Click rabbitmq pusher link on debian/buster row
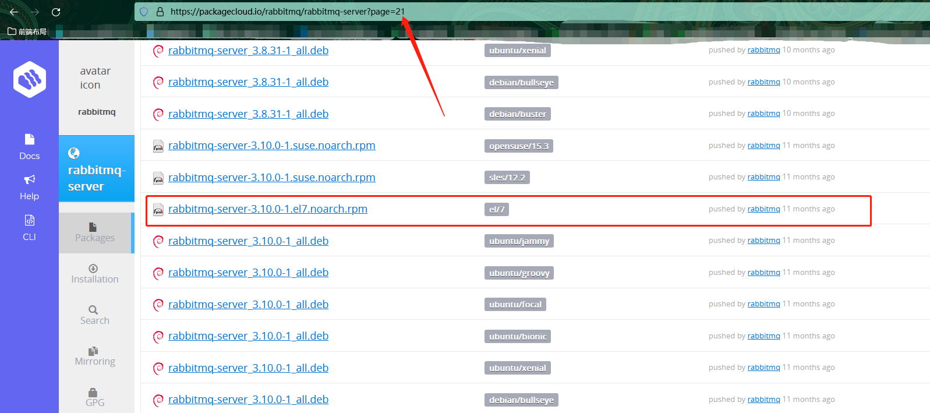Screen dimensions: 930x413 click(x=763, y=114)
